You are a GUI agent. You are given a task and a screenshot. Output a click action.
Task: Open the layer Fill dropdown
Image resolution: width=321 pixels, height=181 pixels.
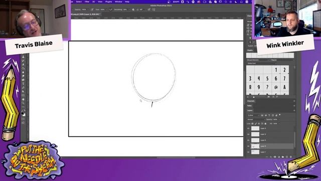point(279,124)
